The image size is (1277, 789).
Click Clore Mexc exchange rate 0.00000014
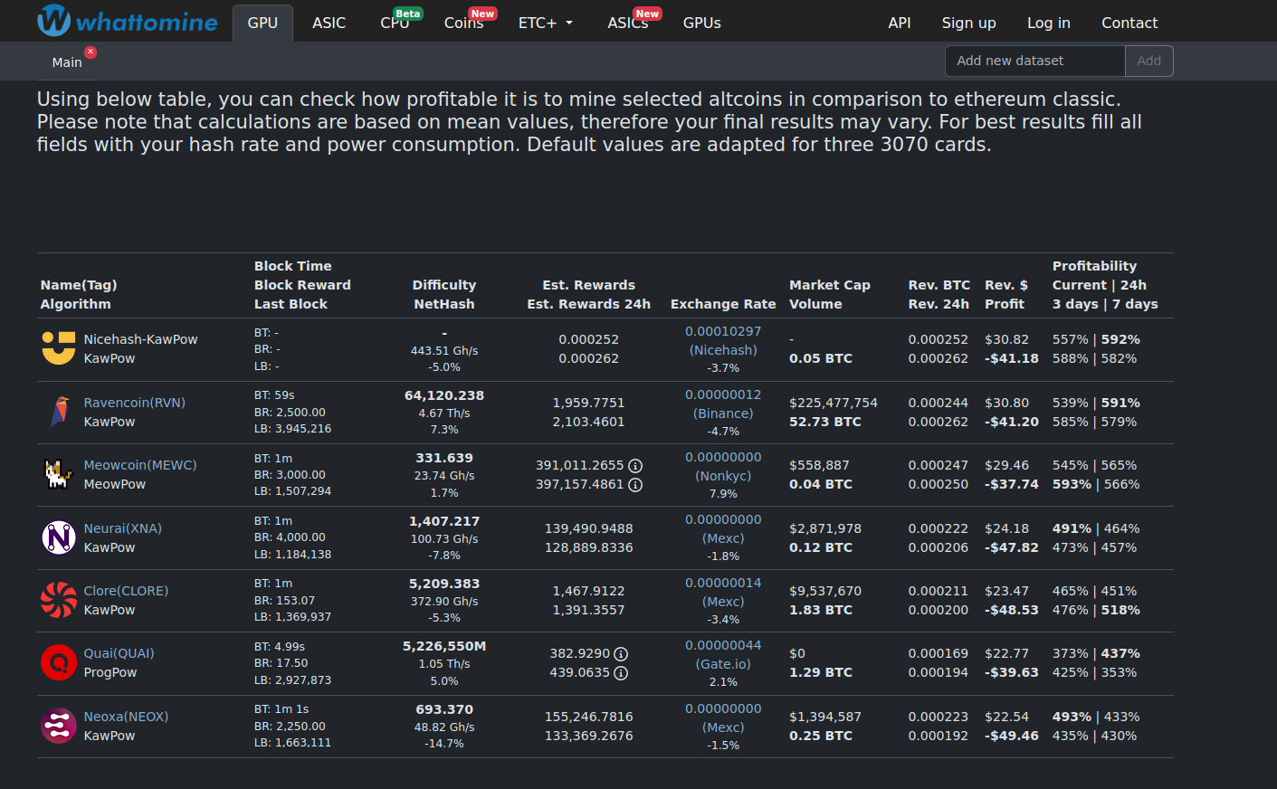coord(723,583)
